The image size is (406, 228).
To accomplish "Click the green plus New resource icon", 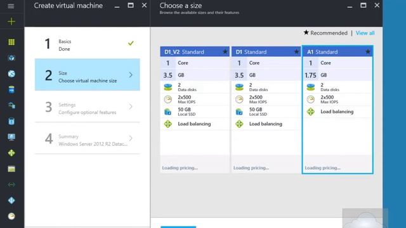I will pos(11,21).
